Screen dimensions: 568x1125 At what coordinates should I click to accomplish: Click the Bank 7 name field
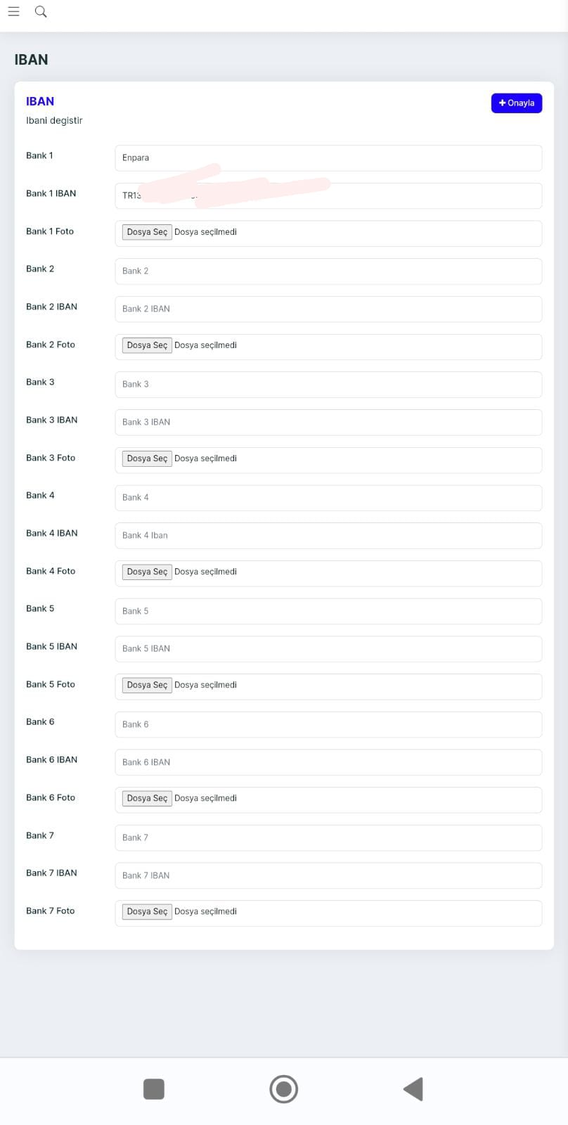coord(328,837)
